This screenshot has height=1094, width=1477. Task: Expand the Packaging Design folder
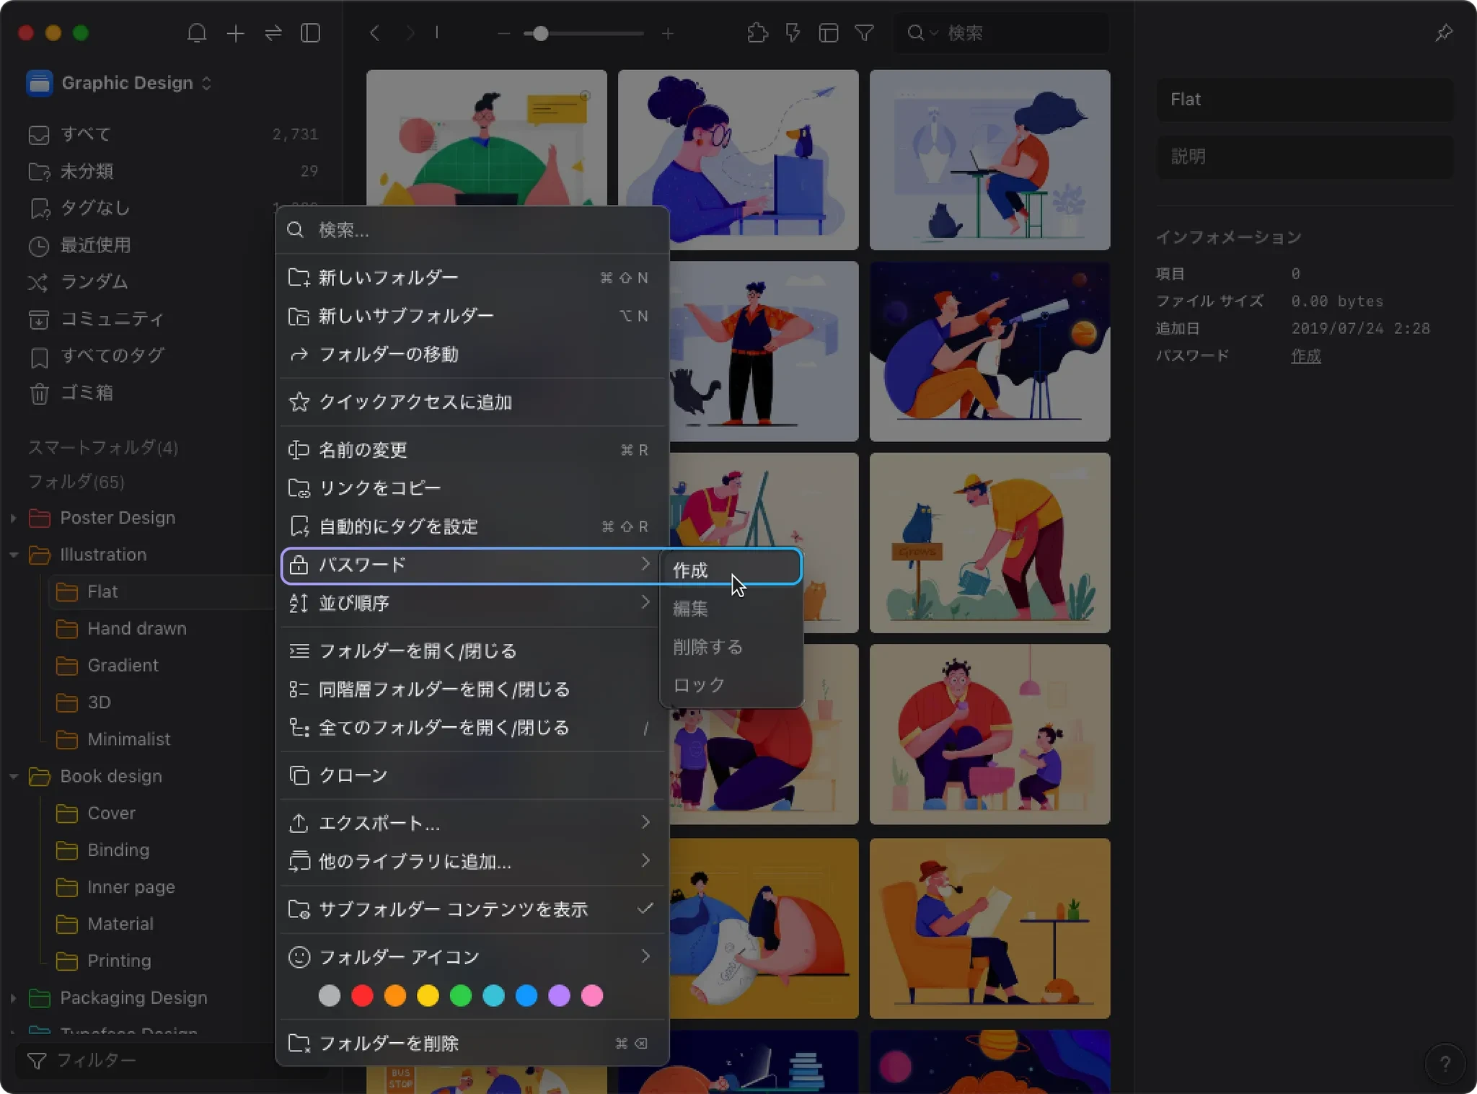[x=13, y=997]
